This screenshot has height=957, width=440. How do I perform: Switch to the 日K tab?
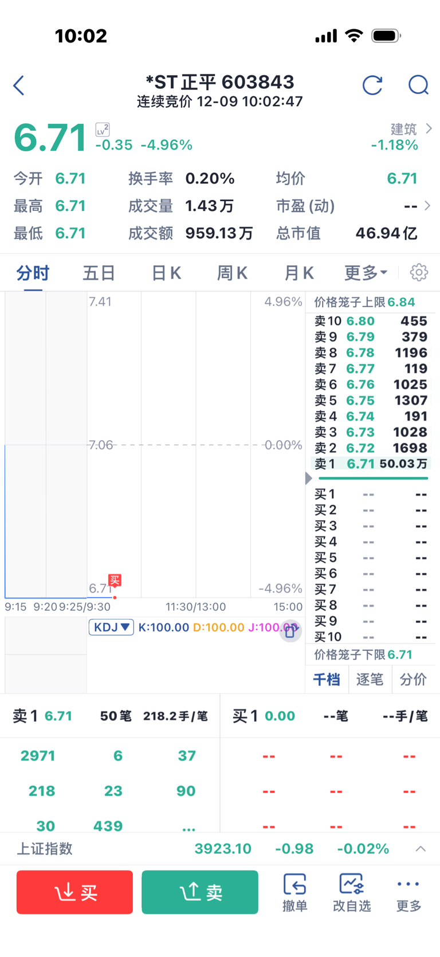pyautogui.click(x=166, y=273)
